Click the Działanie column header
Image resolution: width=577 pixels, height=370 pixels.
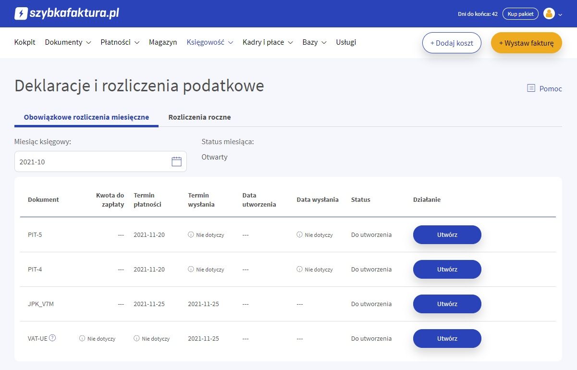pyautogui.click(x=427, y=200)
